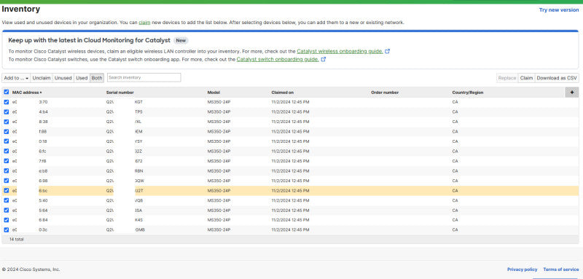Click the New badge beside Catalyst heading
The image size is (583, 279).
point(181,41)
